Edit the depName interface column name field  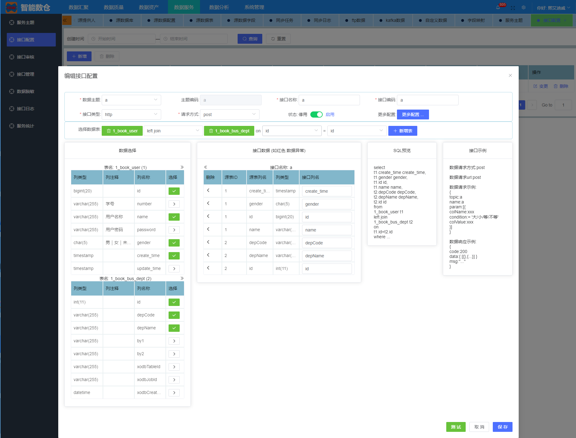coord(327,256)
